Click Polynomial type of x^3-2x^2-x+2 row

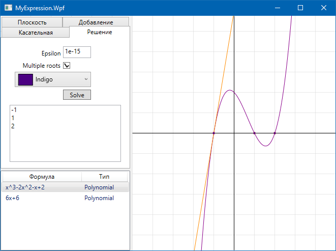pos(99,187)
